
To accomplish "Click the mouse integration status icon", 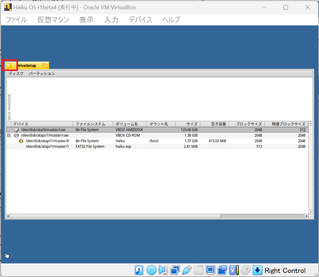I will click(246, 270).
